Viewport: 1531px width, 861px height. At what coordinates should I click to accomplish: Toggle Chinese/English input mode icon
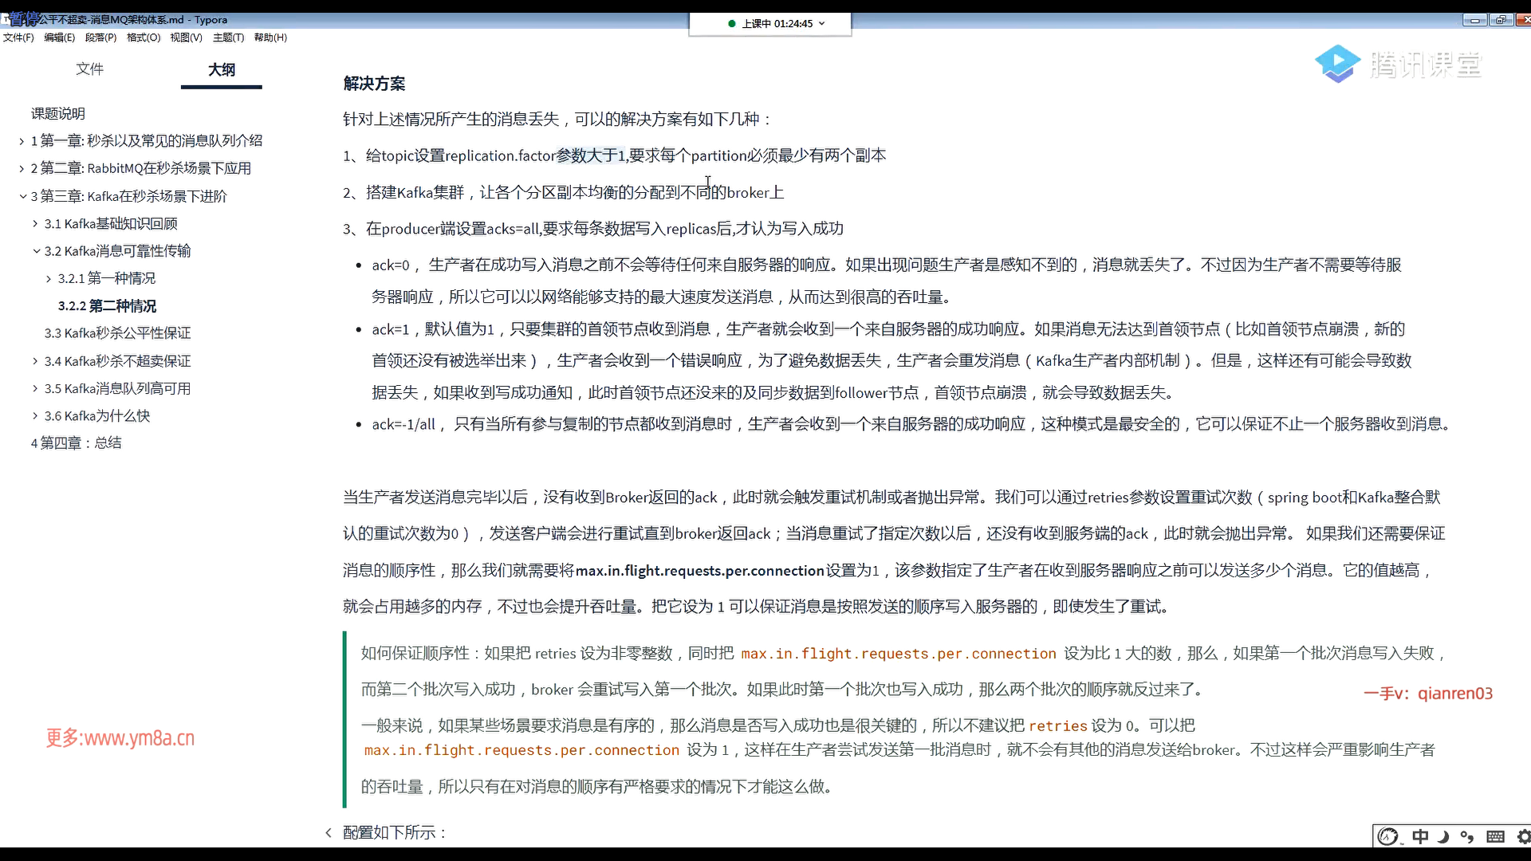pos(1420,836)
